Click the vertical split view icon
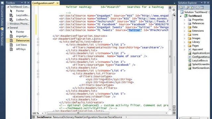This screenshot has width=212, height=119. [174, 107]
